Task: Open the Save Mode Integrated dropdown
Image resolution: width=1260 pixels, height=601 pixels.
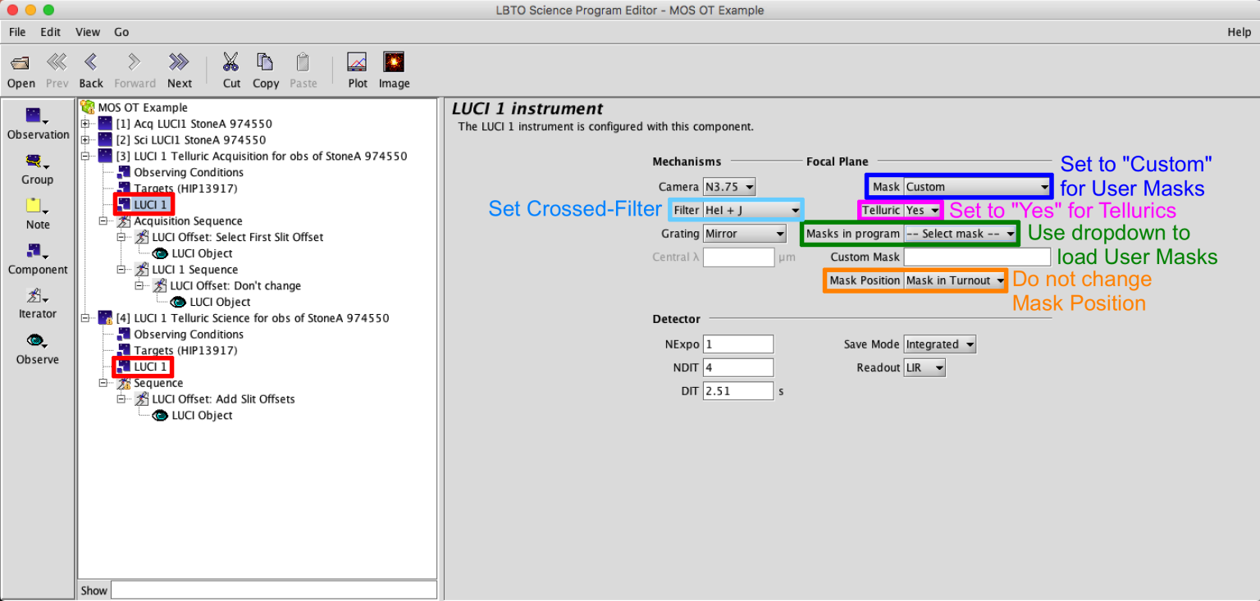Action: pyautogui.click(x=940, y=344)
